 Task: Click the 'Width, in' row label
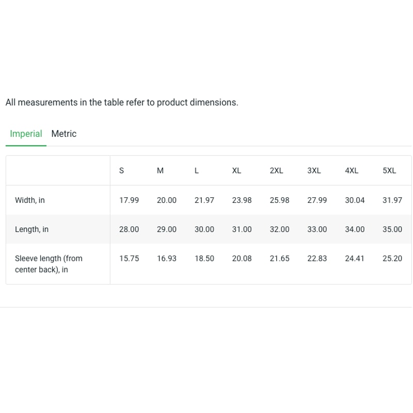(x=30, y=200)
